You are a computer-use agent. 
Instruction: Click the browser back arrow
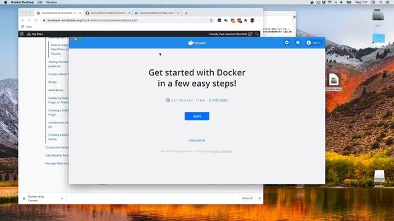tap(23, 20)
